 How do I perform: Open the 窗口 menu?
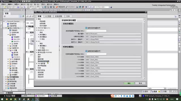pyautogui.click(x=49, y=4)
